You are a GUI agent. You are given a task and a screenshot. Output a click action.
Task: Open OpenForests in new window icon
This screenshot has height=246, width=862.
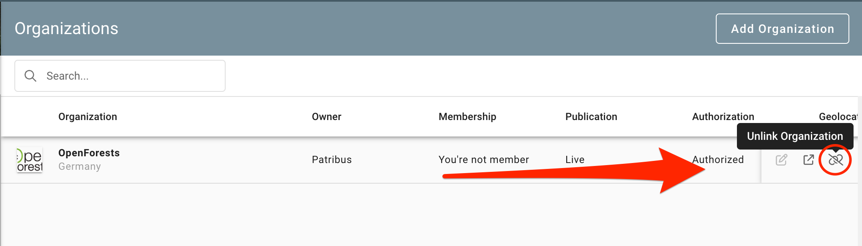click(x=808, y=160)
